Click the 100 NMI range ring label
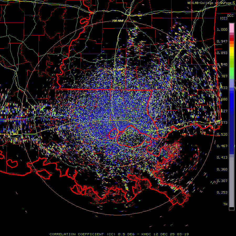Viewport: 236px width, 236px height. click(x=118, y=21)
